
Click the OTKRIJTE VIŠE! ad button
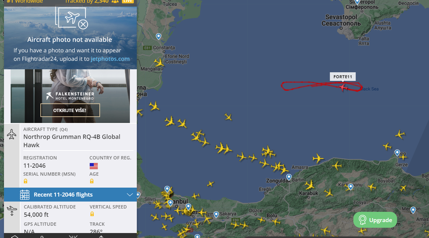[70, 110]
